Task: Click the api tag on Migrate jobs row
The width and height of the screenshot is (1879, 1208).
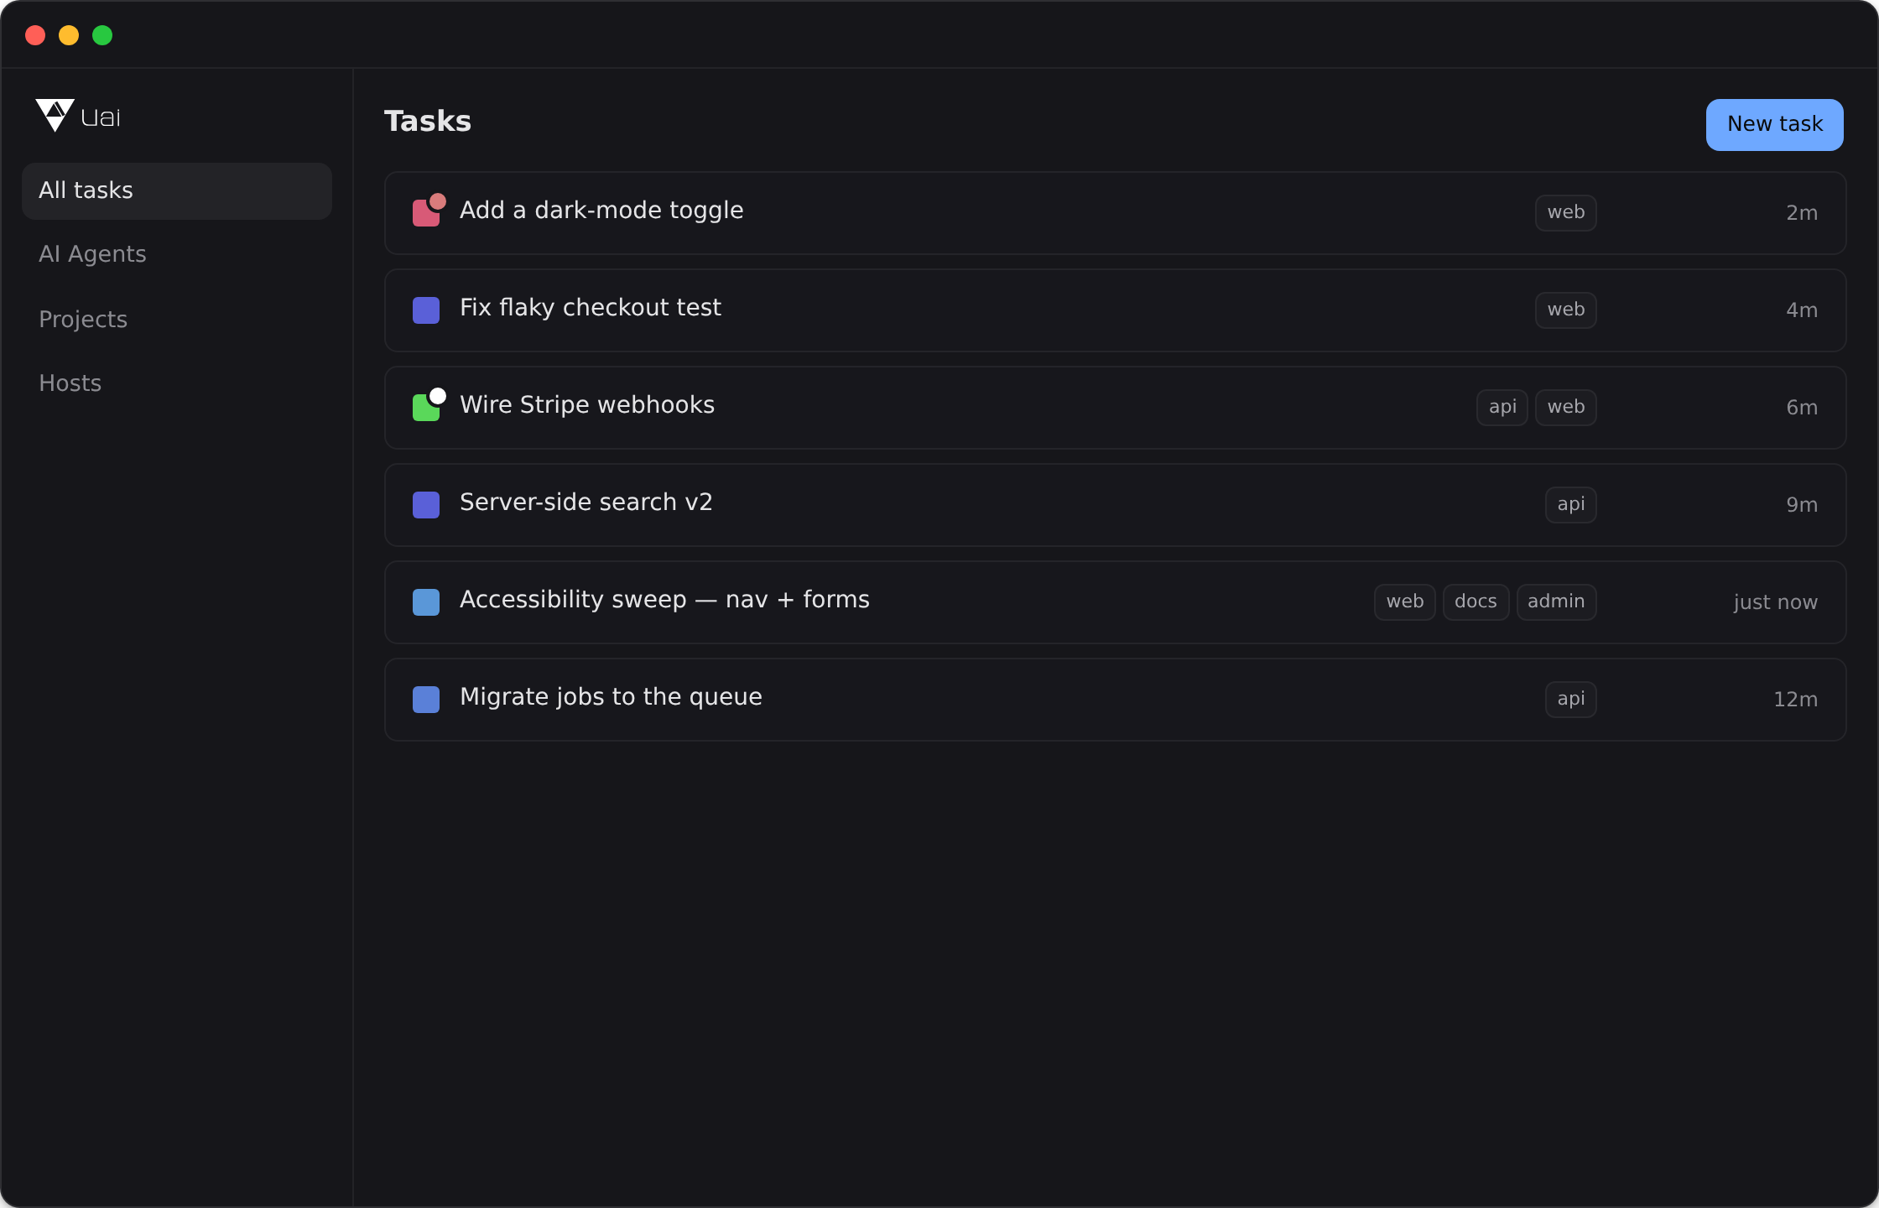Action: click(x=1571, y=700)
